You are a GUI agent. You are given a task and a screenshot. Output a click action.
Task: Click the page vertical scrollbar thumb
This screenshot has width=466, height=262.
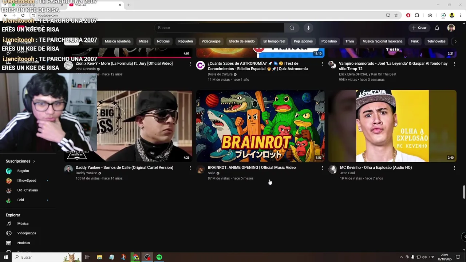(464, 192)
